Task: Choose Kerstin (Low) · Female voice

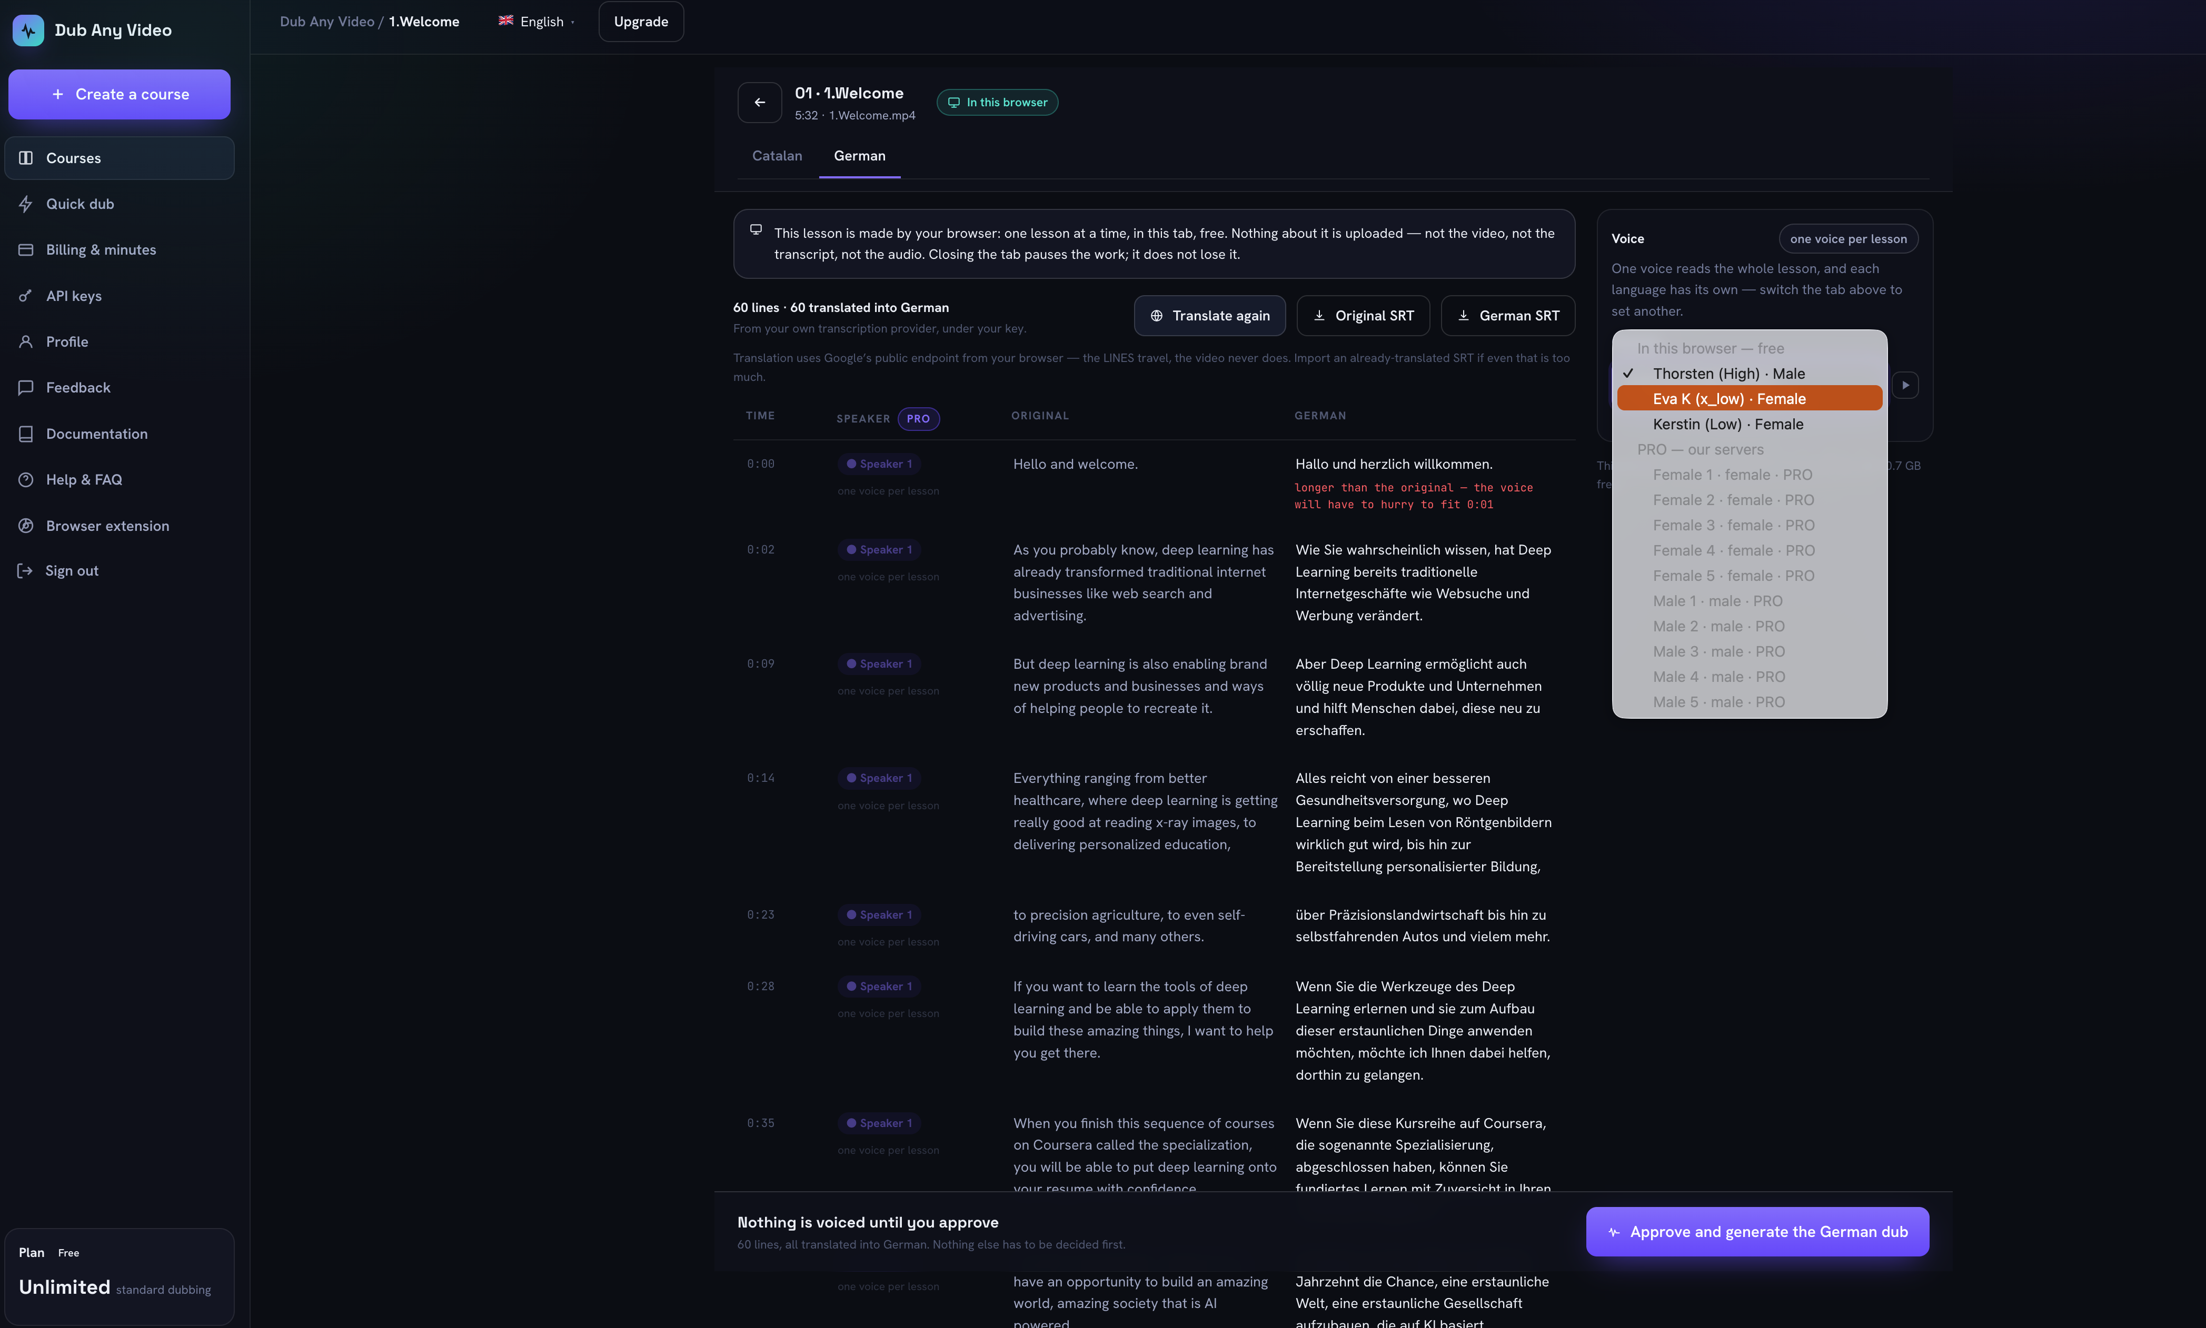Action: coord(1750,424)
